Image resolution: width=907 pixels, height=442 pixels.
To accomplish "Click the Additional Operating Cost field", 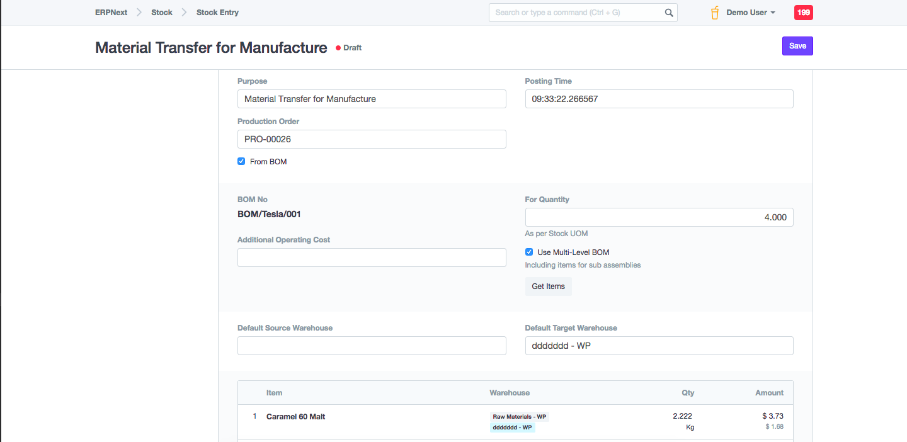I will (372, 258).
